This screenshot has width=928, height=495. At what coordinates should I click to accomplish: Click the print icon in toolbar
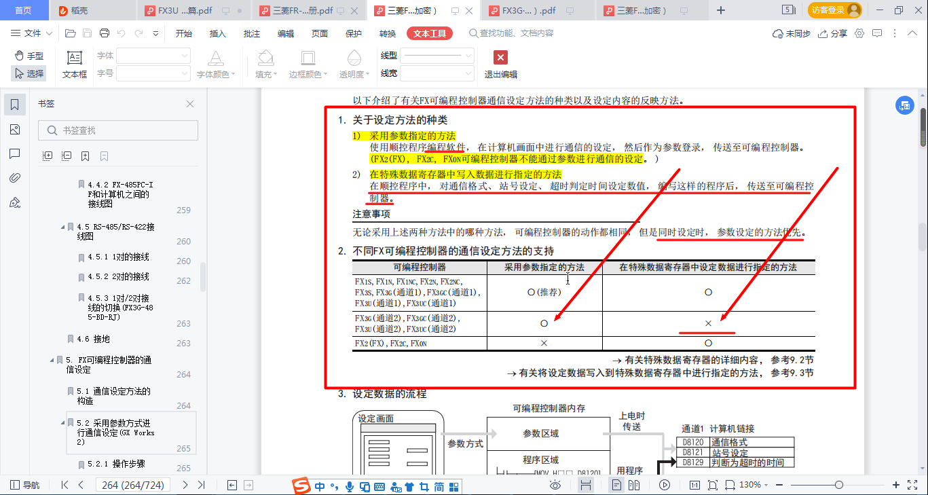pyautogui.click(x=105, y=33)
